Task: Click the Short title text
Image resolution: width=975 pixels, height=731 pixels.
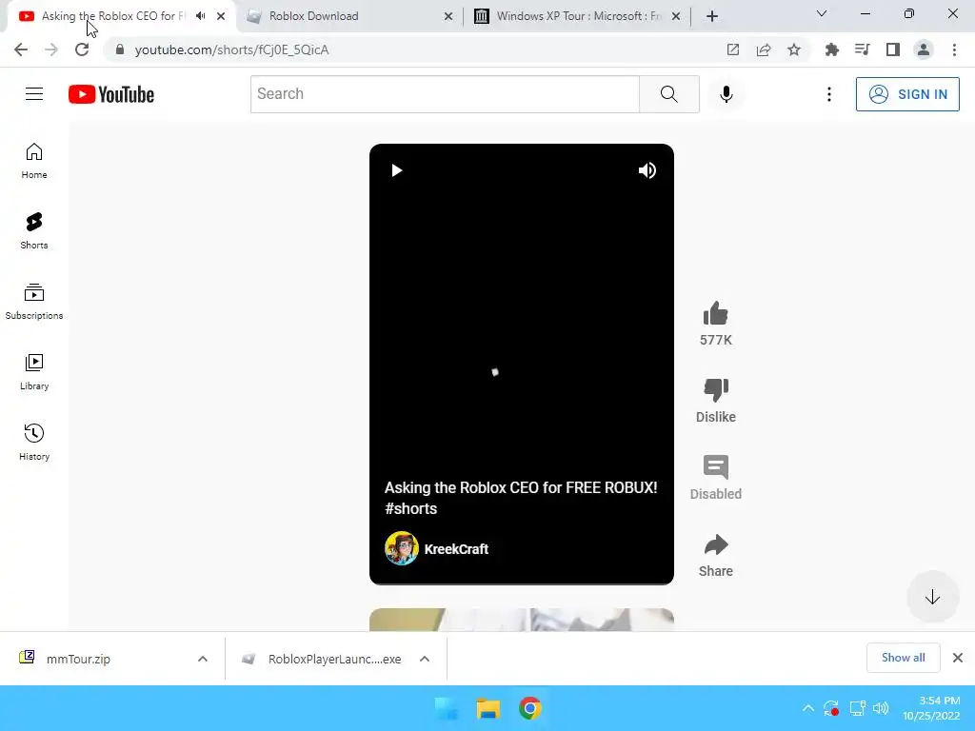Action: [x=521, y=498]
